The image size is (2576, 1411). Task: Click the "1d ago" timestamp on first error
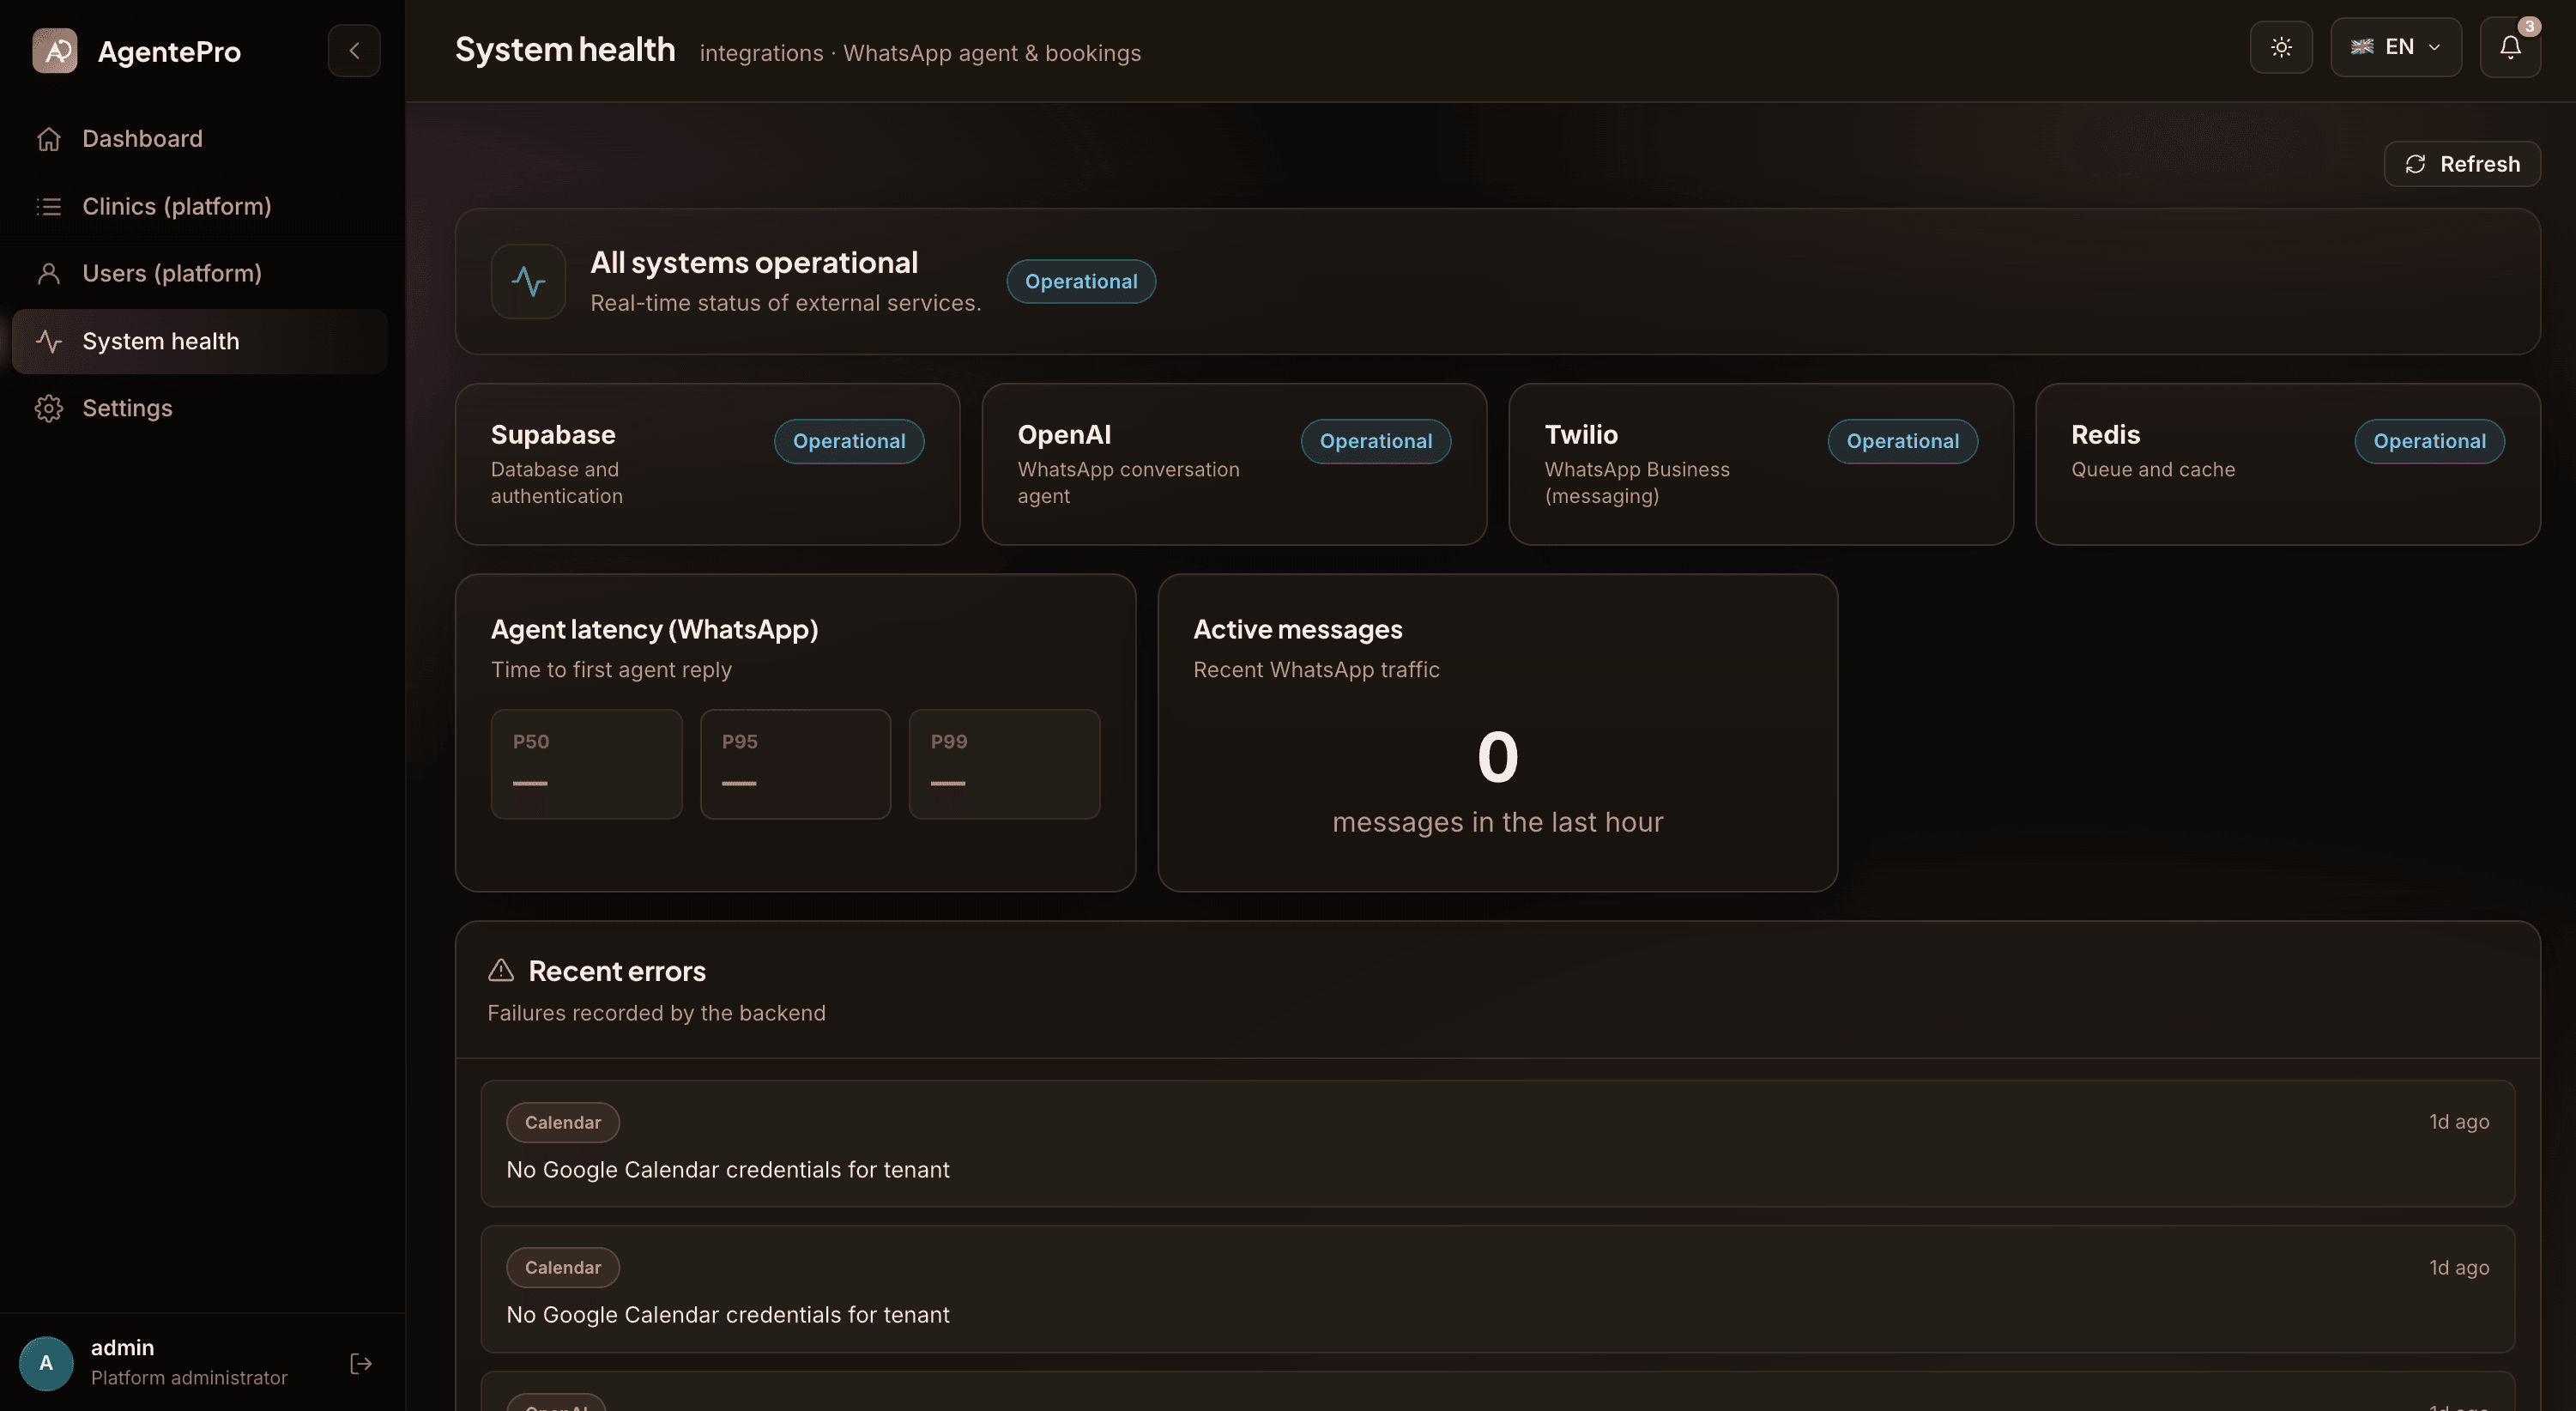2459,1122
